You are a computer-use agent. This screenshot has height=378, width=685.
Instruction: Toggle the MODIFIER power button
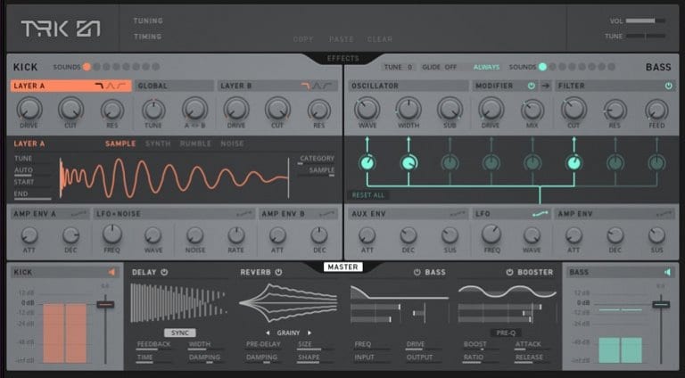(532, 86)
